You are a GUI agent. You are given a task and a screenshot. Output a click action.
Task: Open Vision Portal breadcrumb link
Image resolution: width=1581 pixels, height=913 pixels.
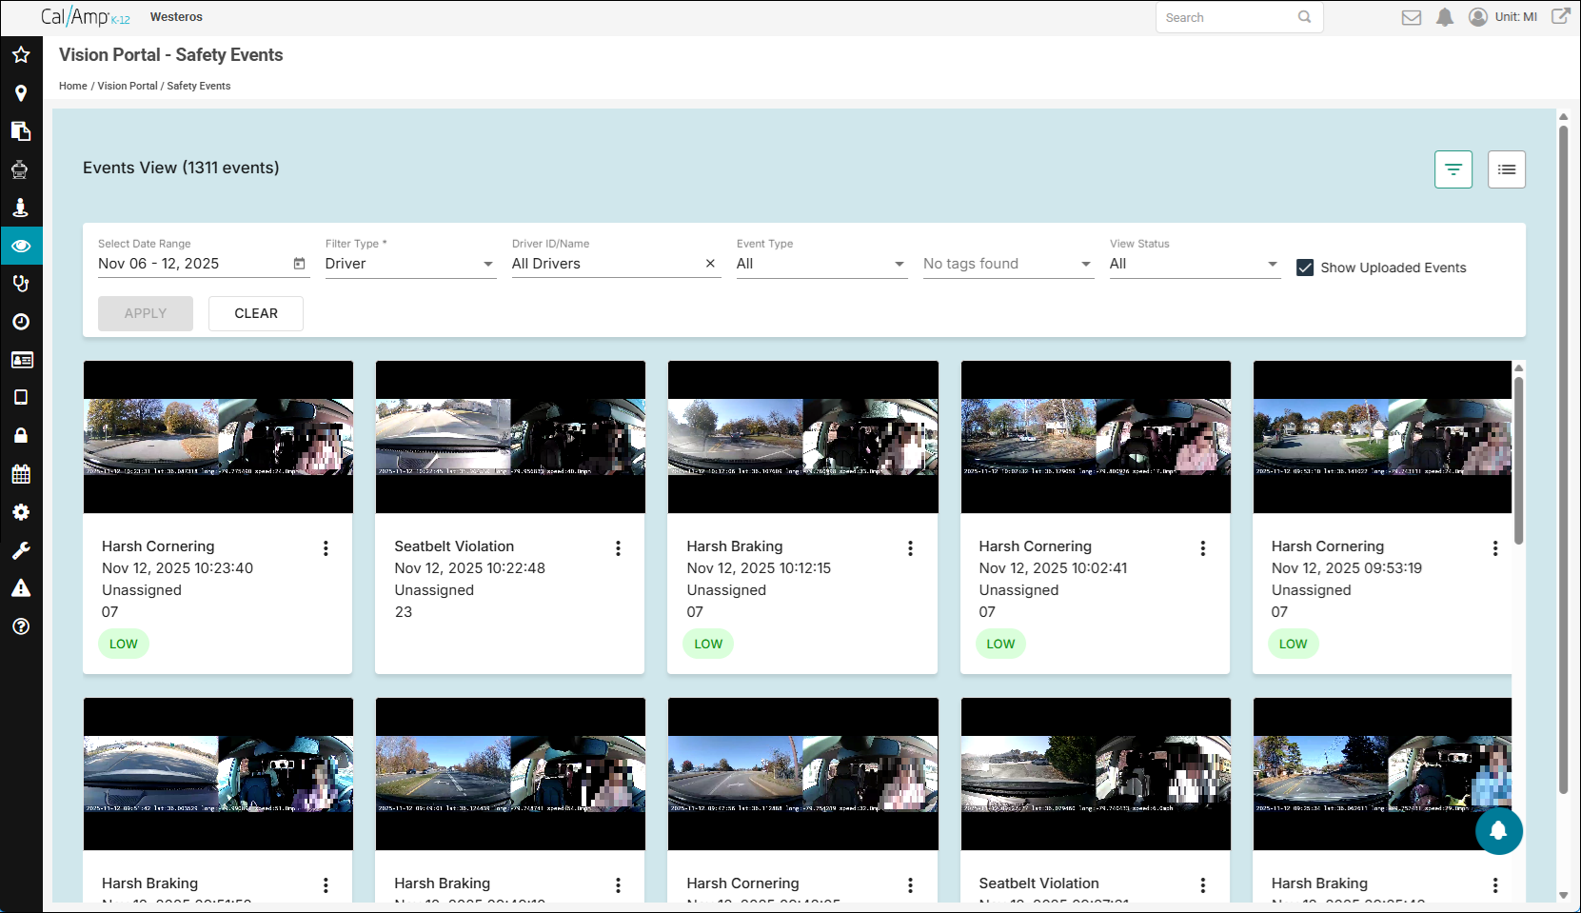(128, 86)
